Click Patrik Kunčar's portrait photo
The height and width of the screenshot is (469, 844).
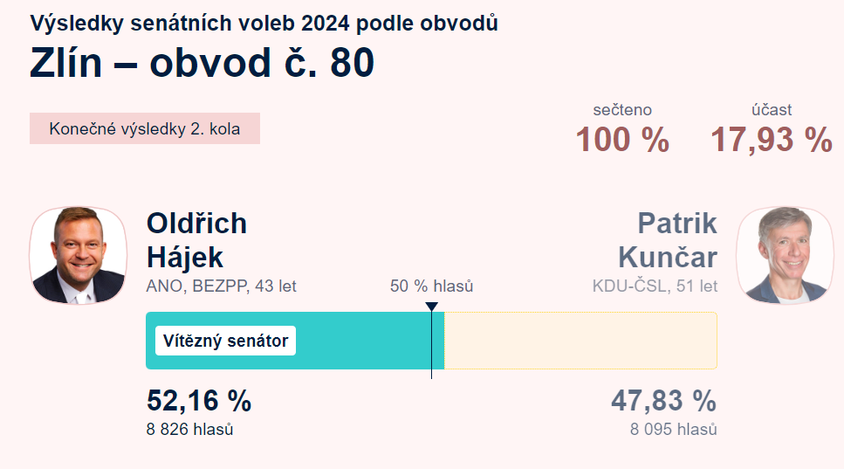point(785,255)
